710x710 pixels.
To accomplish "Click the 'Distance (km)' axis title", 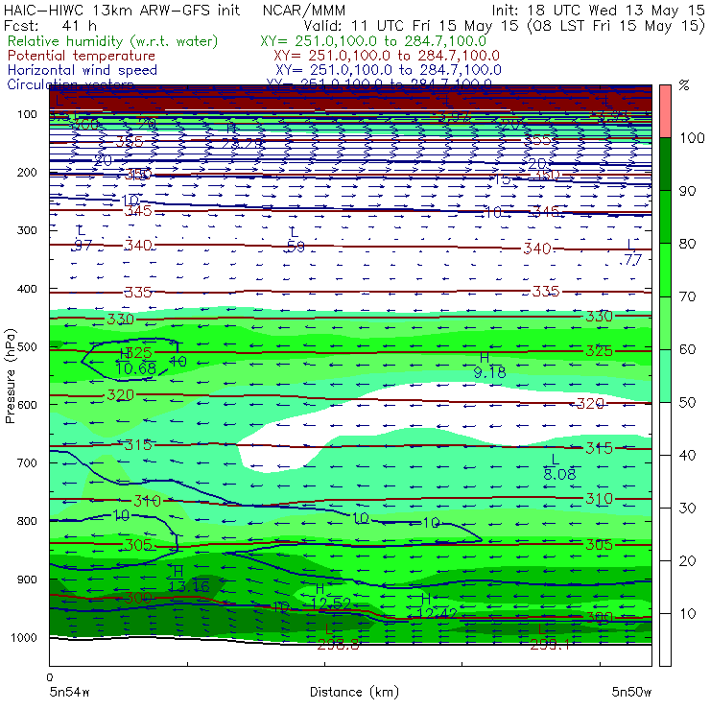I will tap(354, 692).
